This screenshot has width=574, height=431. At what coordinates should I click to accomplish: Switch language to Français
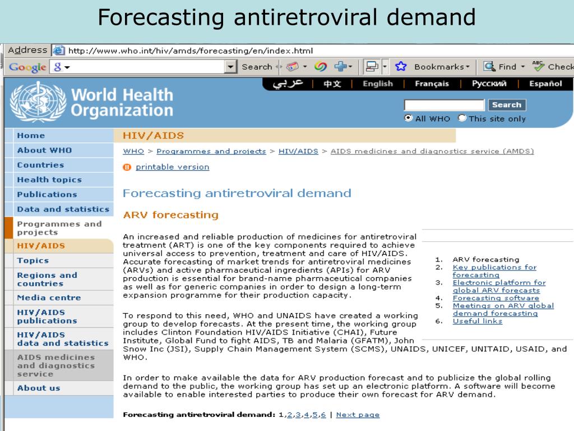pyautogui.click(x=432, y=84)
